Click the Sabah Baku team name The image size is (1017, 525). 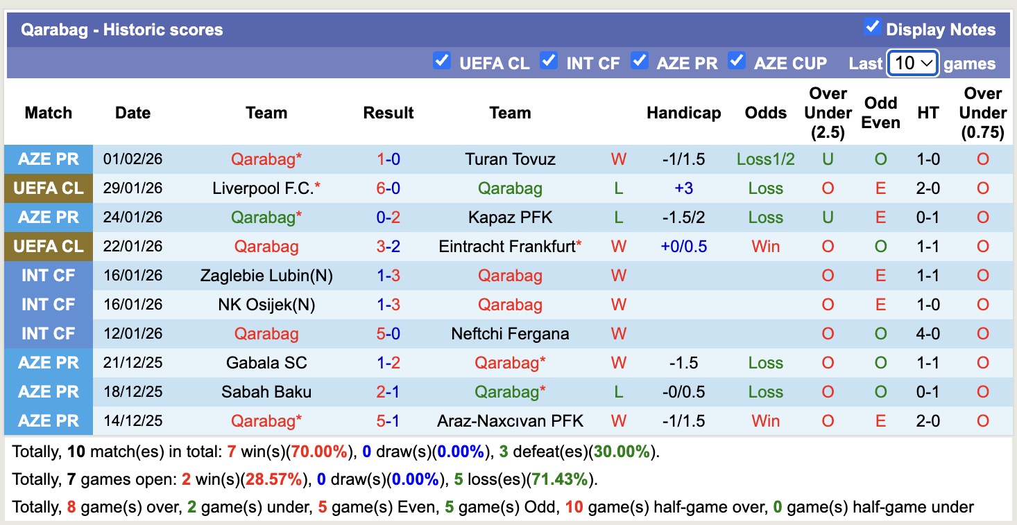click(x=266, y=391)
